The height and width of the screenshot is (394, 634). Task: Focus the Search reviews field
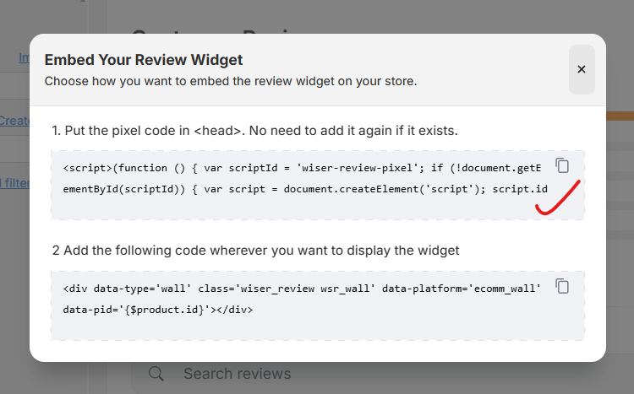click(338, 374)
